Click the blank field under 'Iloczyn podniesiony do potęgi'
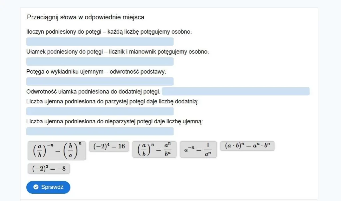The height and width of the screenshot is (201, 341). pyautogui.click(x=100, y=42)
